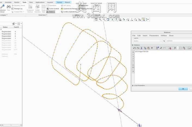Switch to the Sketch tab
Image resolution: width=192 pixels, height=127 pixels.
click(67, 2)
